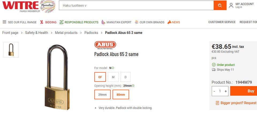Click the Ships May 11 text
Viewport: 257px width, 113px height.
point(225,70)
